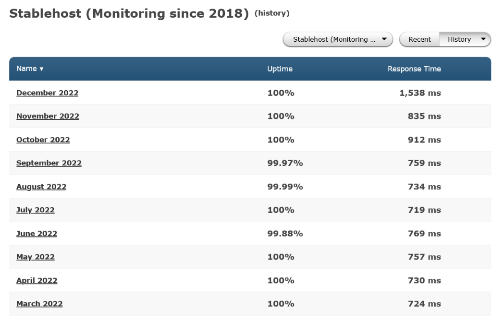492x316 pixels.
Task: Select the 724 ms response time value
Action: tap(424, 304)
